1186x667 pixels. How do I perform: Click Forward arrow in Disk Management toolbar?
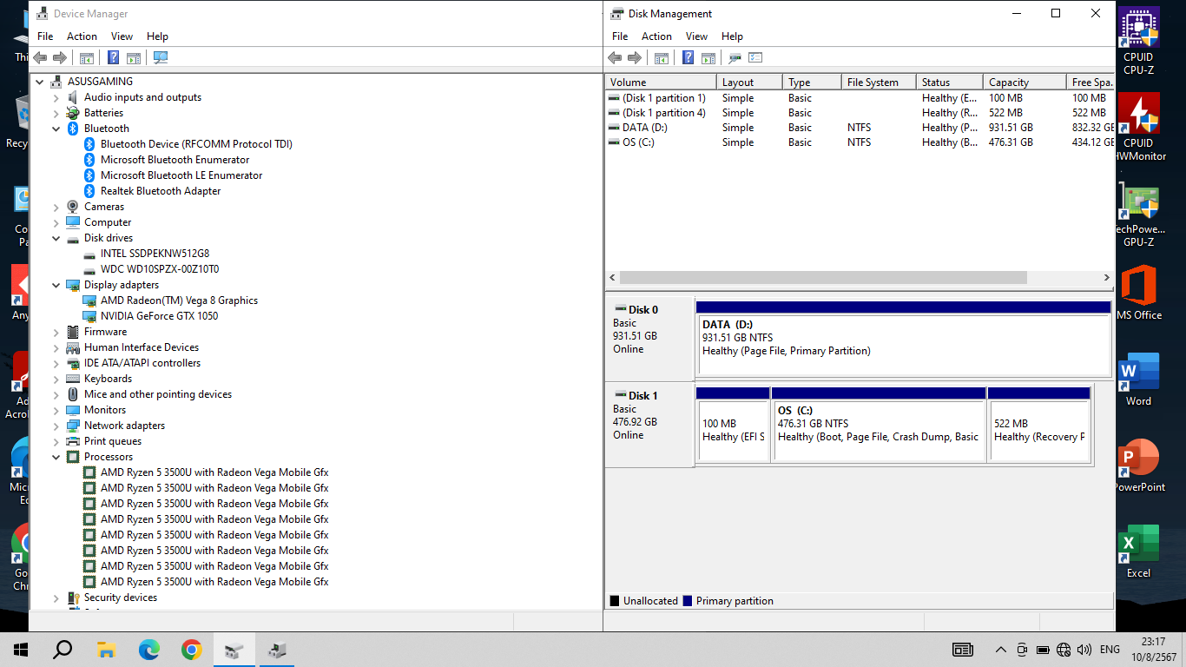coord(635,57)
